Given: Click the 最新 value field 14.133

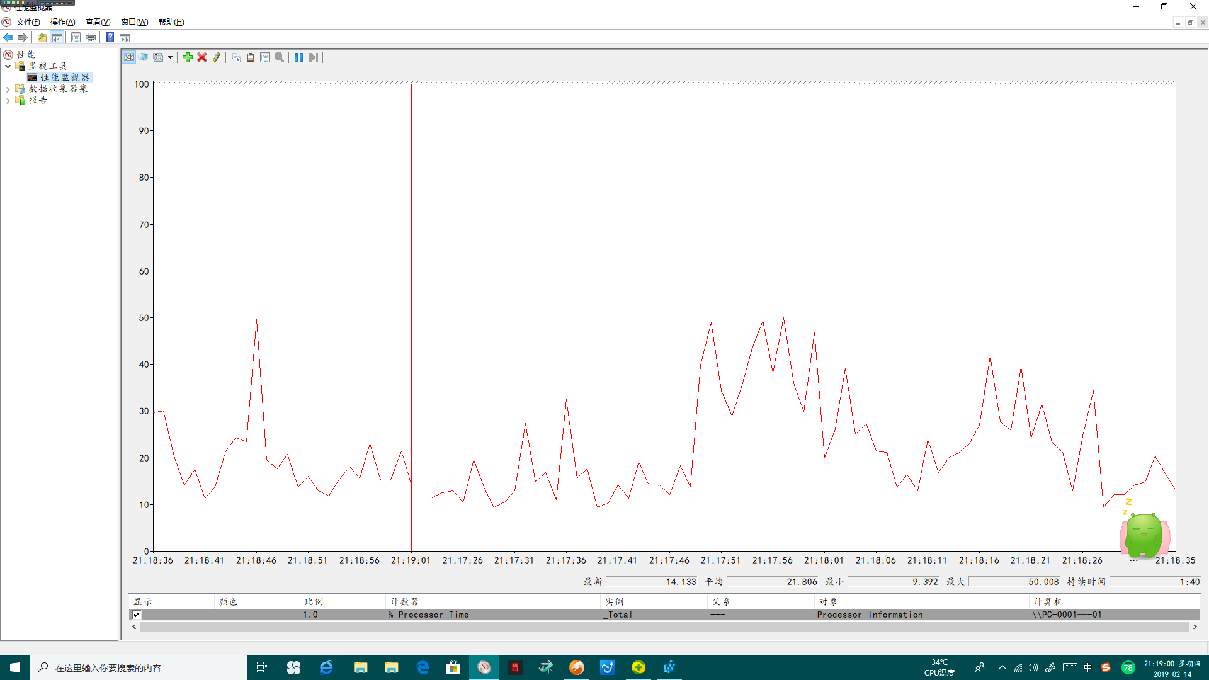Looking at the screenshot, I should (x=652, y=582).
